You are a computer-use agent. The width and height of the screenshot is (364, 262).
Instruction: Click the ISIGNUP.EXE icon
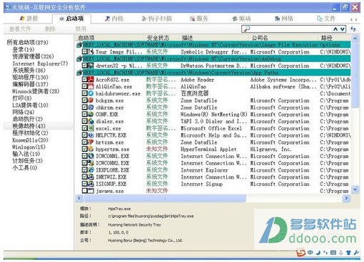point(91,184)
